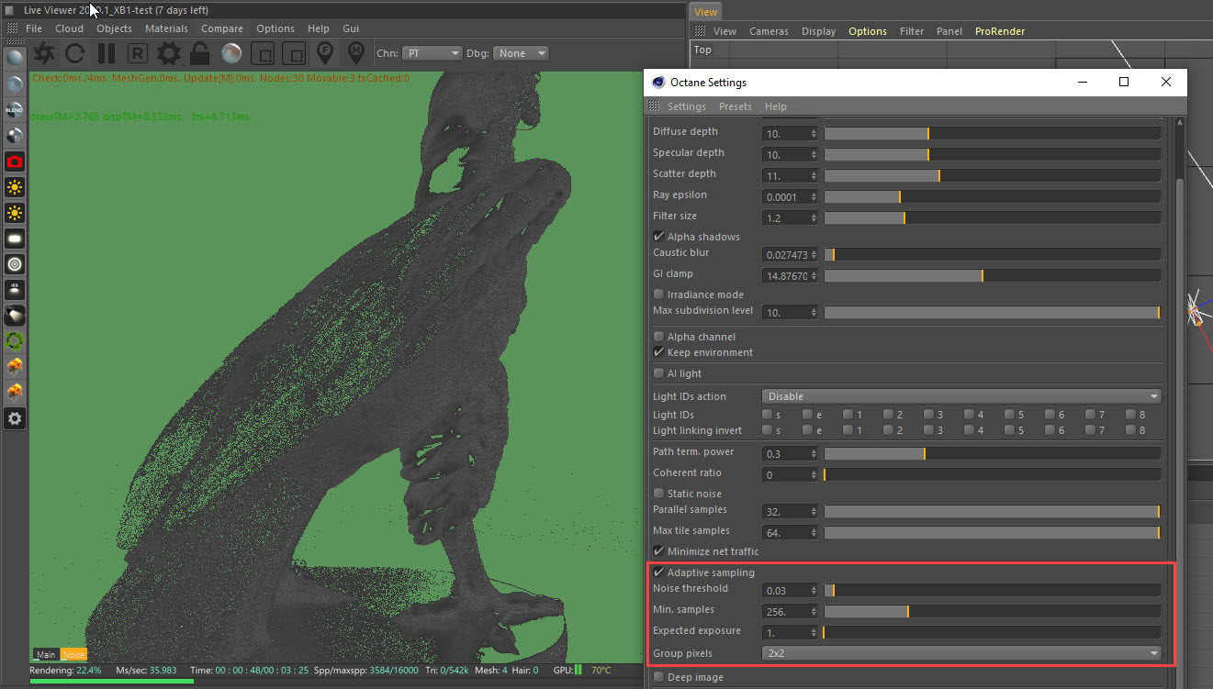Open the Materials menu in Live Viewer
The width and height of the screenshot is (1213, 689).
pyautogui.click(x=166, y=28)
